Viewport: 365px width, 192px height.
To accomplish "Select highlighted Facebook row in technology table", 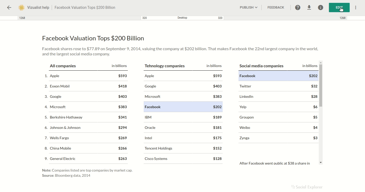I will (x=183, y=107).
